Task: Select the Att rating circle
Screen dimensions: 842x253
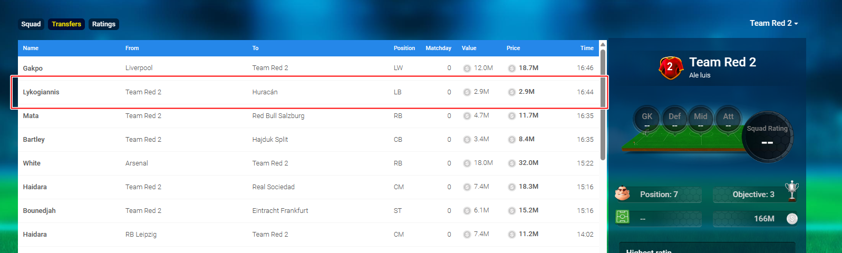Action: pos(728,120)
